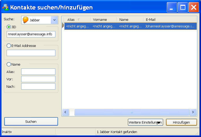Sort results by the Vorname column

tap(103, 20)
